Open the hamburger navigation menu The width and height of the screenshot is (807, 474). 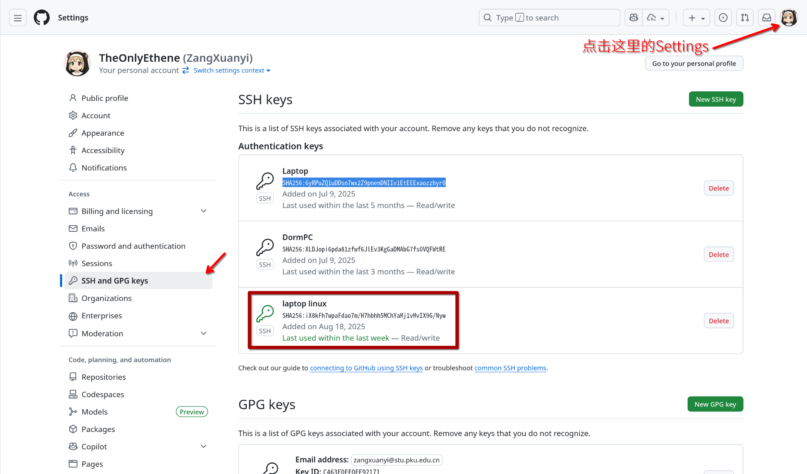(x=17, y=17)
